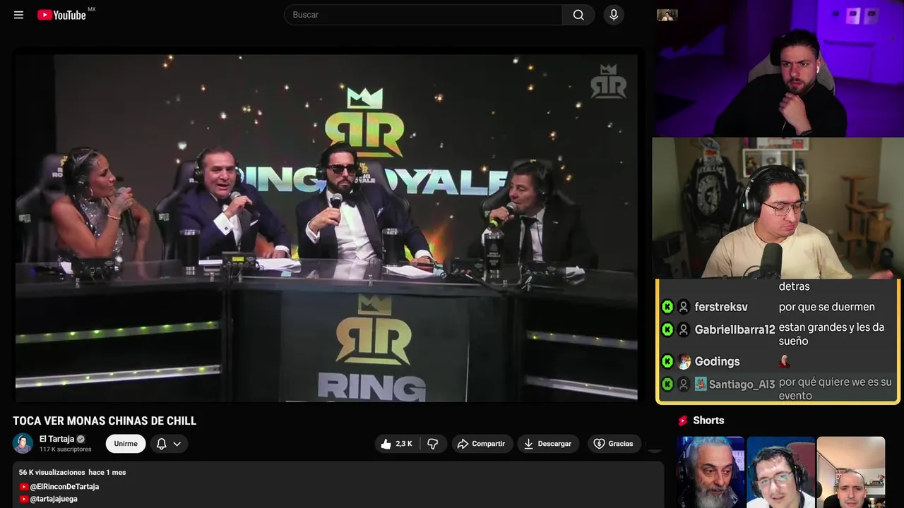This screenshot has height=508, width=904.
Task: Click Godings' profile avatar in chat
Action: tap(684, 362)
